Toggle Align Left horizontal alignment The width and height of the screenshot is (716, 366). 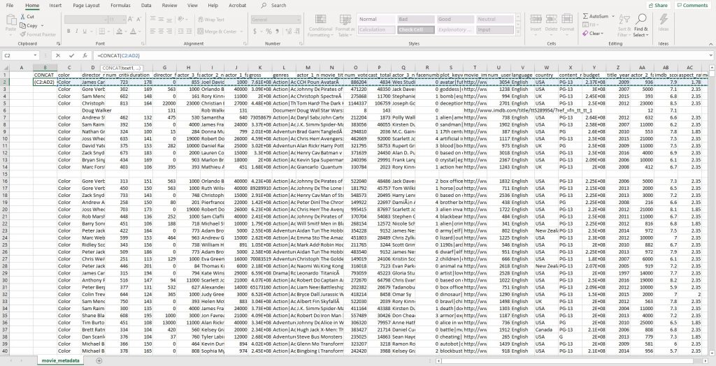tap(153, 31)
